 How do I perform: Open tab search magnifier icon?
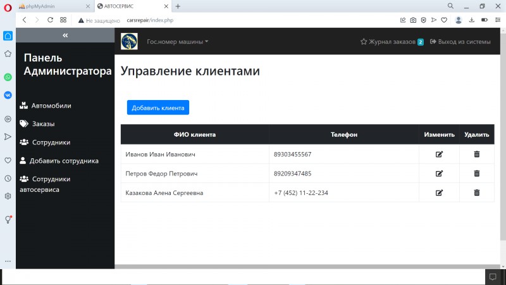(x=450, y=6)
